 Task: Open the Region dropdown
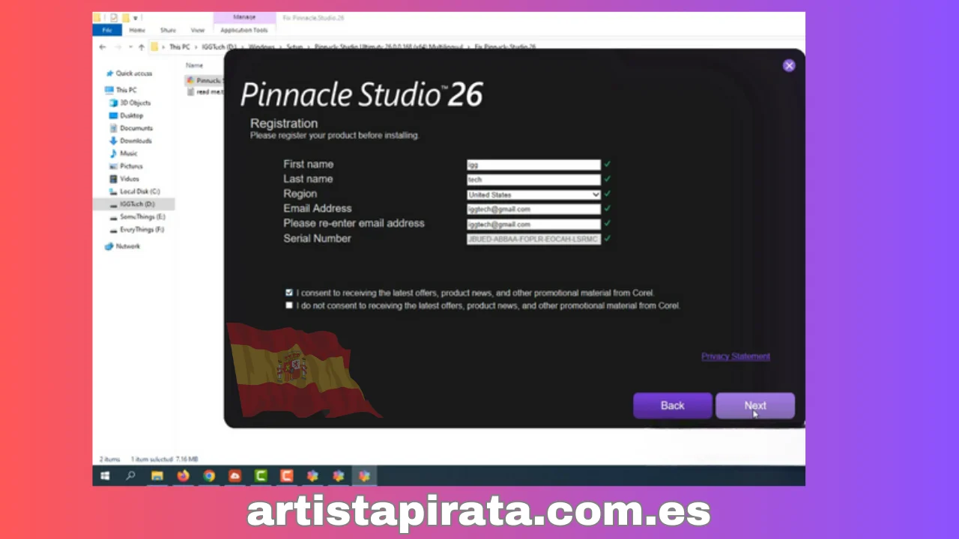point(533,195)
